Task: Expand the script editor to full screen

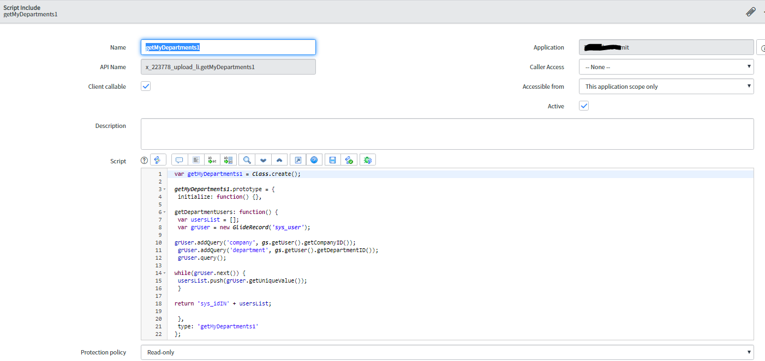Action: [x=297, y=160]
